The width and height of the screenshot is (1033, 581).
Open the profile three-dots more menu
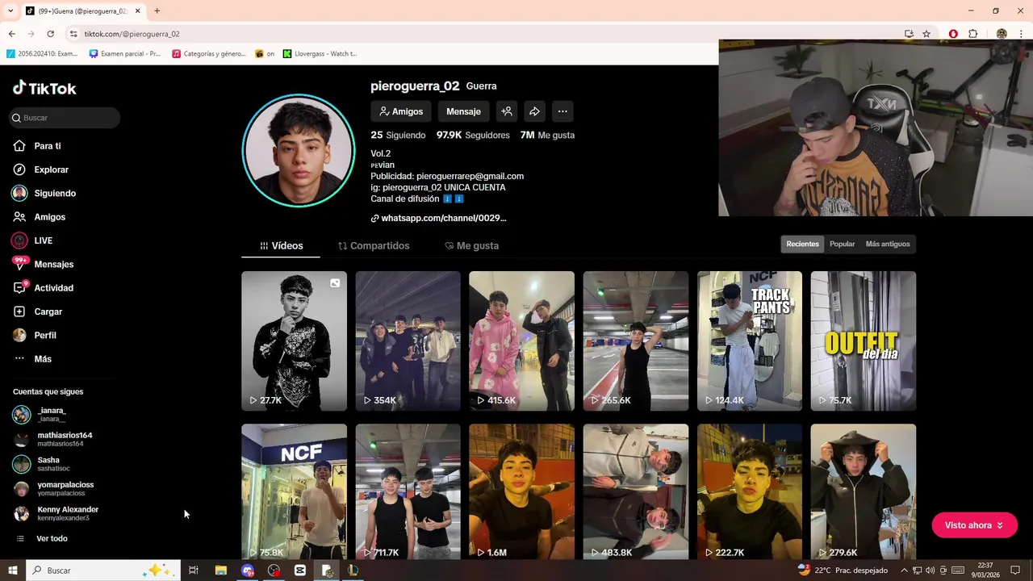pyautogui.click(x=563, y=111)
